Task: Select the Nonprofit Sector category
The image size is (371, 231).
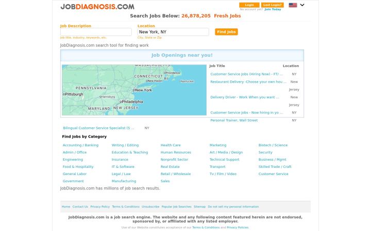Action: [174, 160]
